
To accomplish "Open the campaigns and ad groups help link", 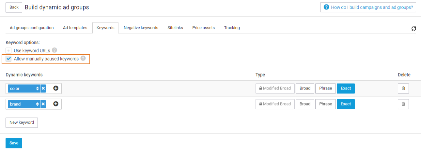I will point(368,7).
